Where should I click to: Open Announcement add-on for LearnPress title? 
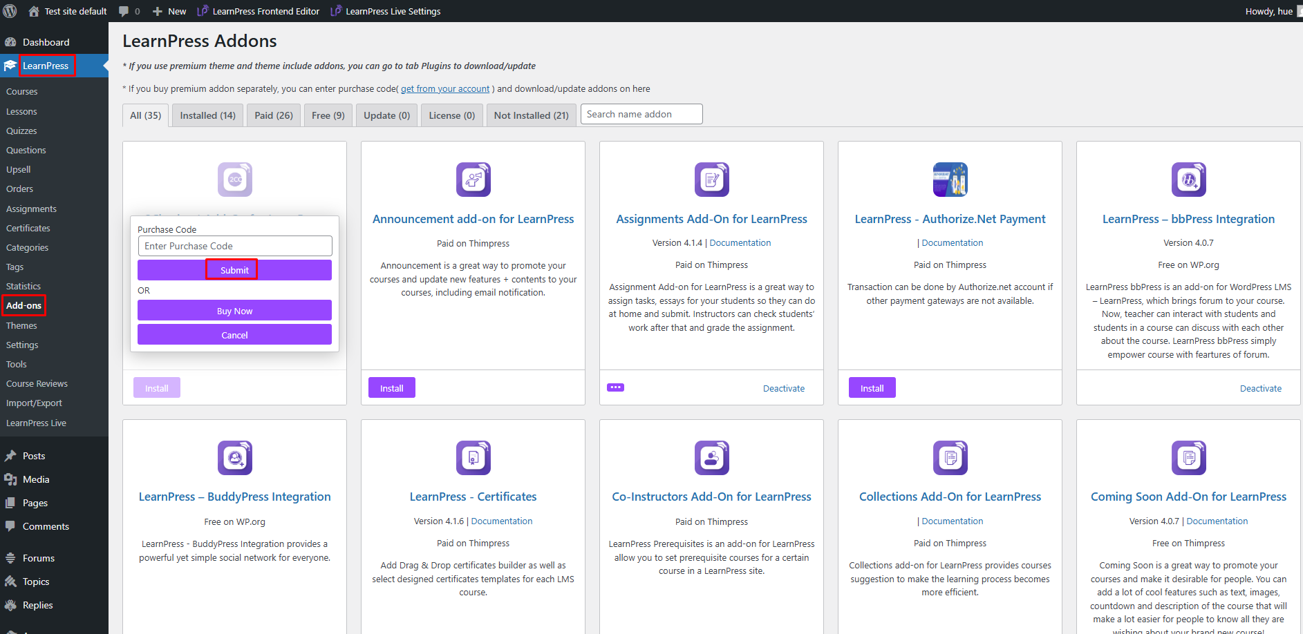pos(474,219)
